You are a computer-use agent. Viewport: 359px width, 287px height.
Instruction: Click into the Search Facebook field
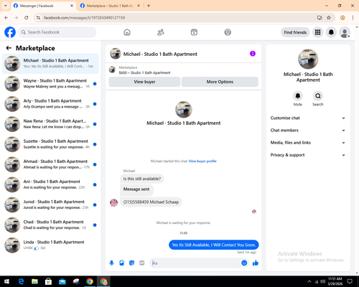(57, 32)
